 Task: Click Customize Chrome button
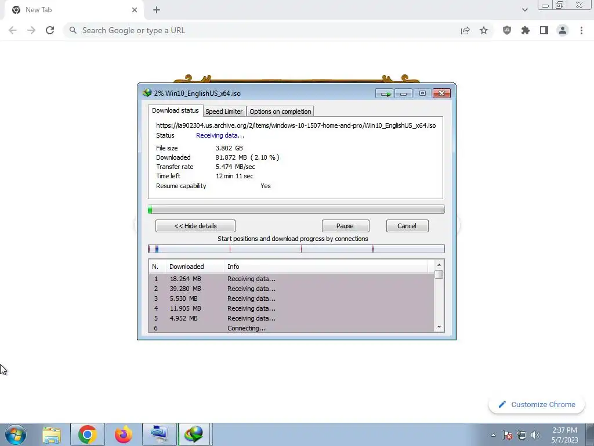[x=537, y=404]
